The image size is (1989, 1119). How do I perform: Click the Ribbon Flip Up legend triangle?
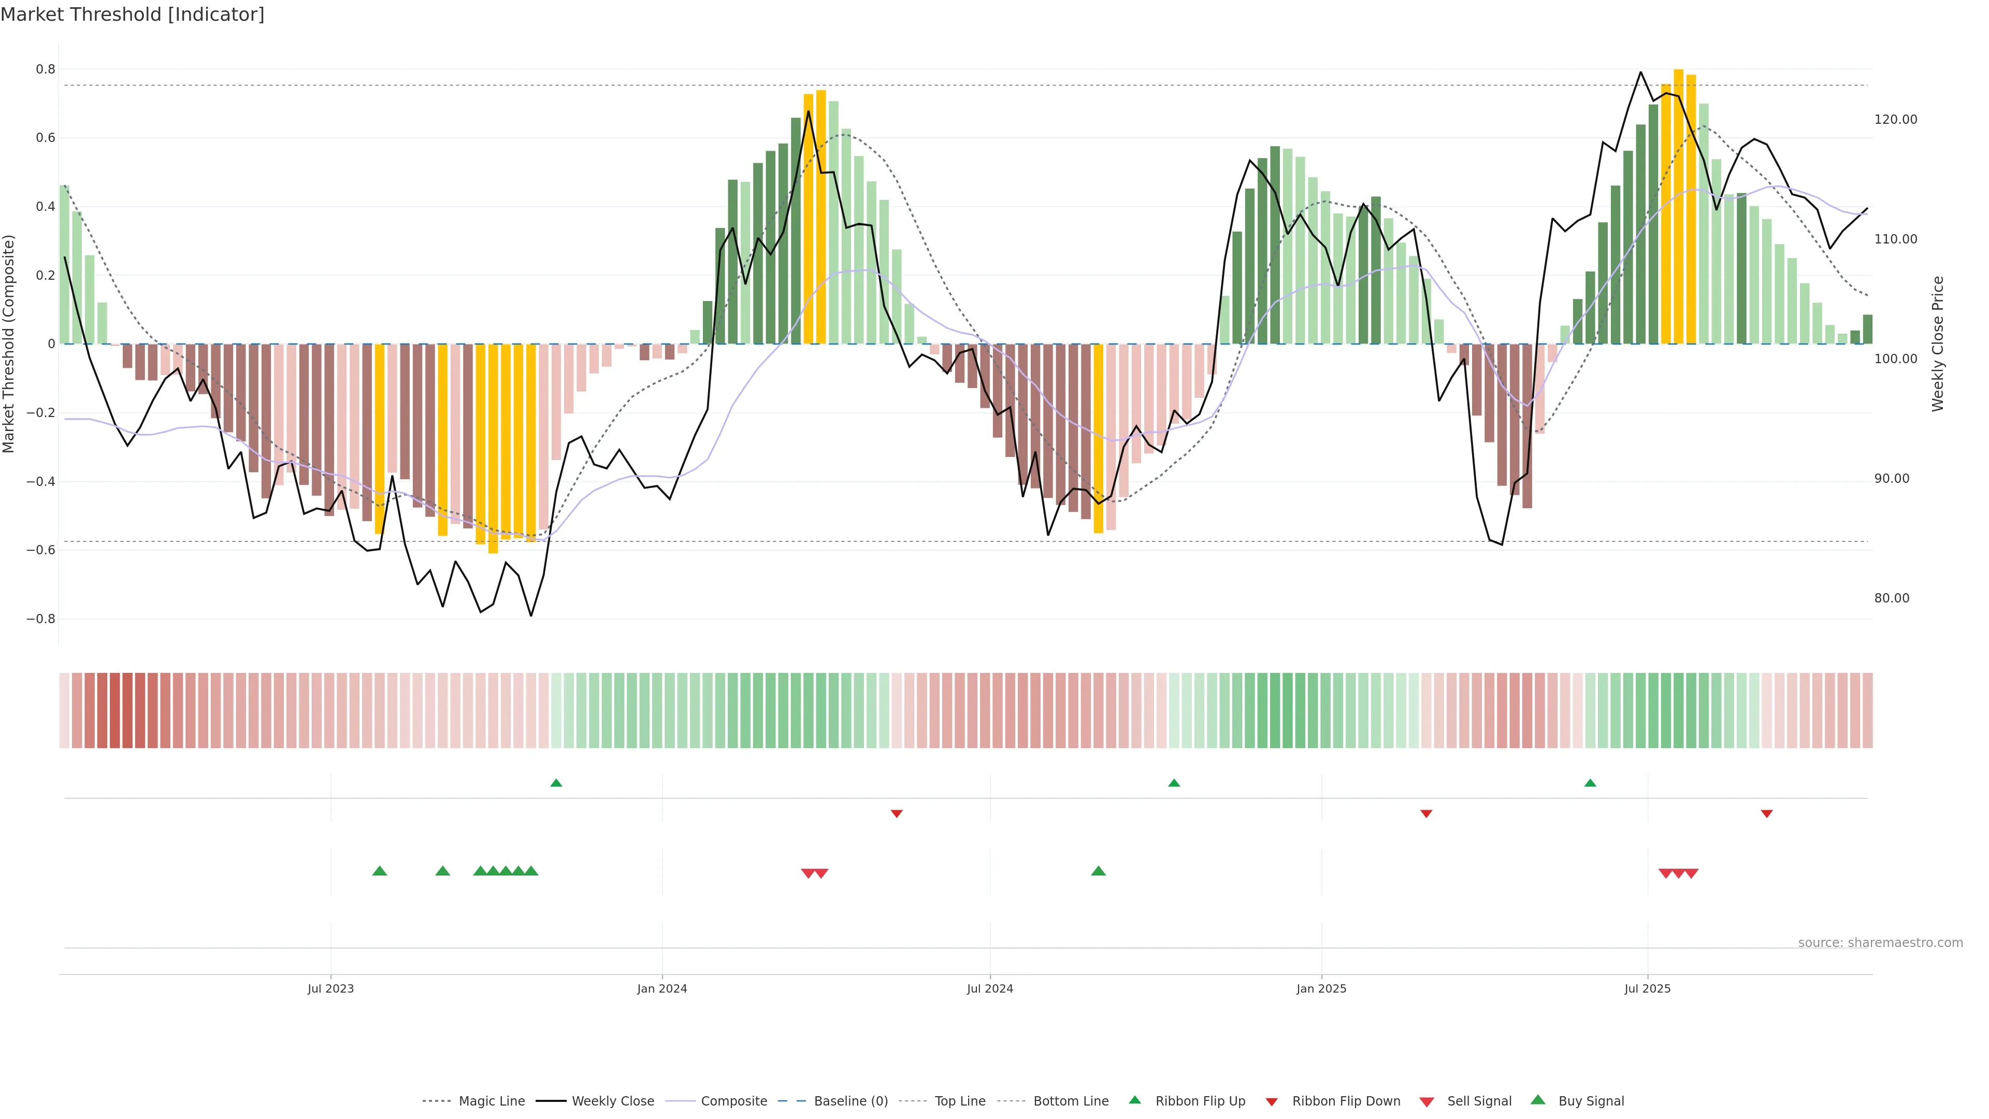(x=1134, y=1100)
